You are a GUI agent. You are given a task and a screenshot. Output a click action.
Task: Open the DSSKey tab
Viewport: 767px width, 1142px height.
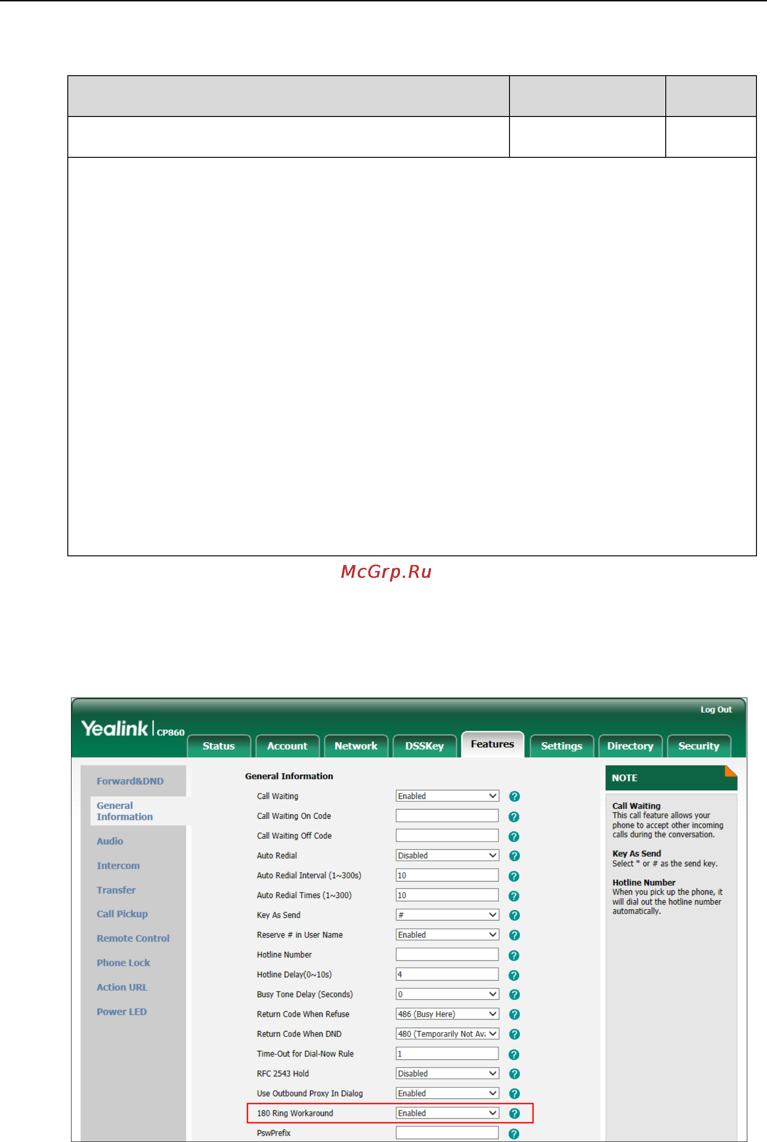tap(424, 746)
